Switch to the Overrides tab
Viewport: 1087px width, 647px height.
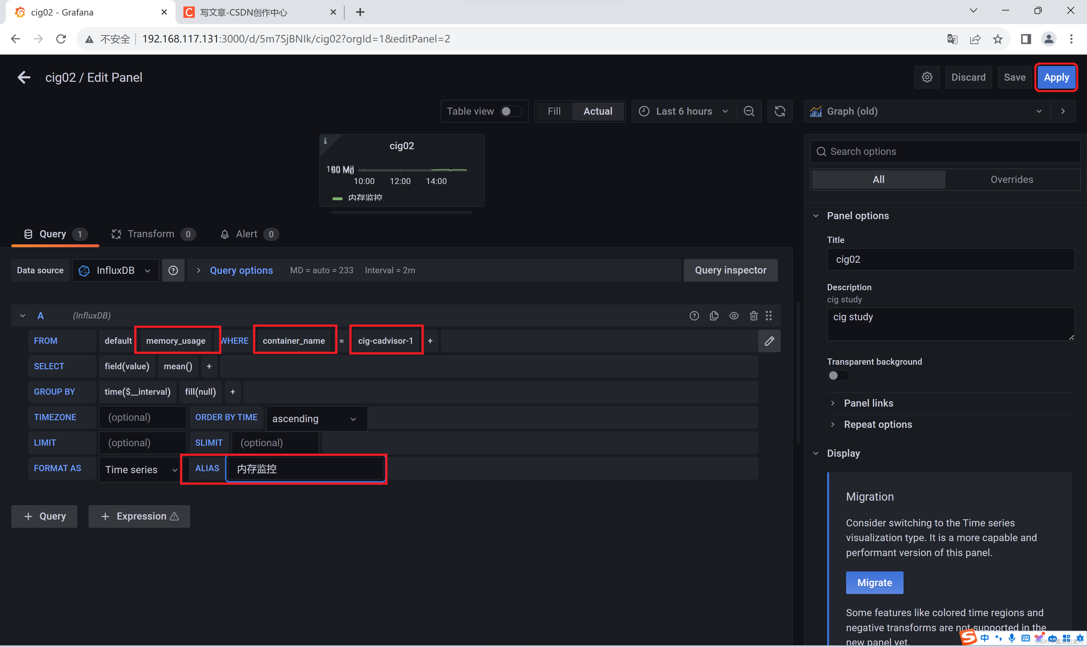coord(1011,180)
